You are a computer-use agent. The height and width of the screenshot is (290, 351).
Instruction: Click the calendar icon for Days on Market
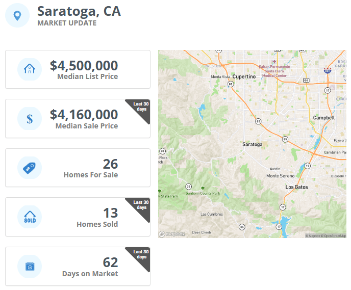click(x=30, y=266)
